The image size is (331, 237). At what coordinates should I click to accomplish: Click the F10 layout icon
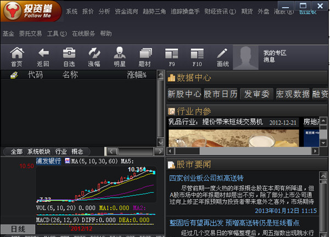[x=197, y=53]
